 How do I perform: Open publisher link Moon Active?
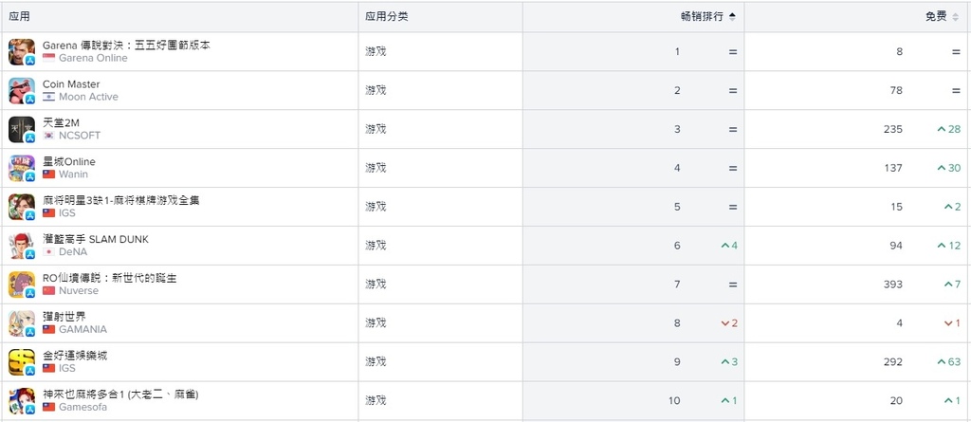click(x=88, y=97)
